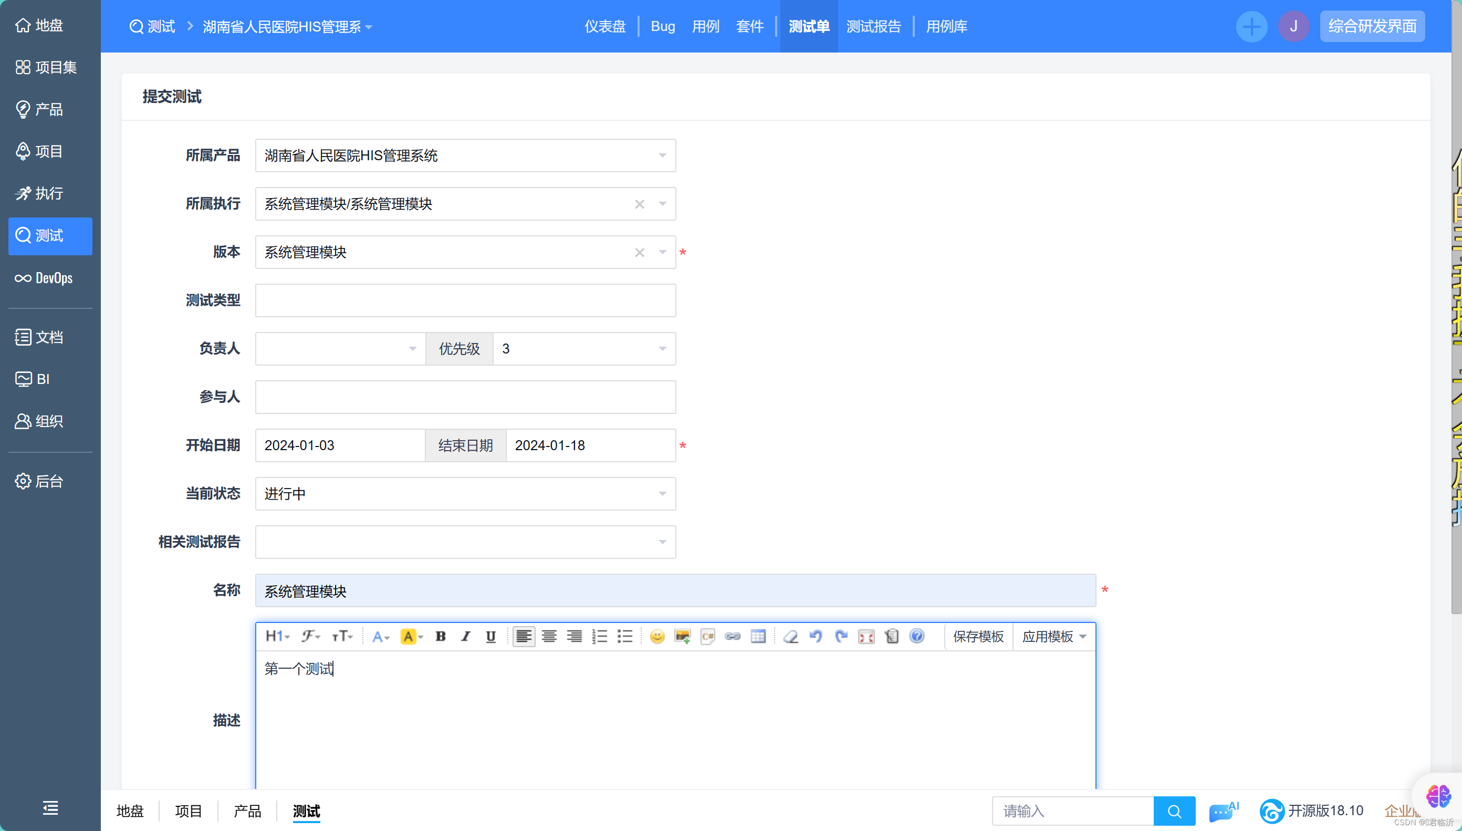Screen dimensions: 1462x831
Task: Toggle bold formatting in the description editor
Action: coord(441,636)
